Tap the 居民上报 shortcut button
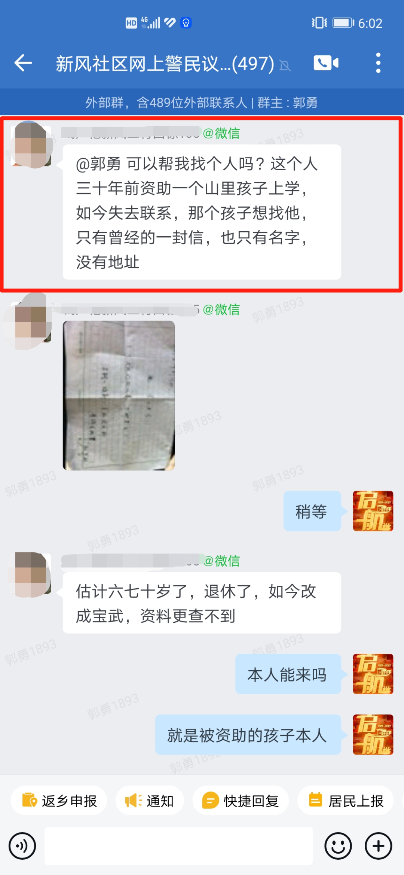The height and width of the screenshot is (875, 404). pyautogui.click(x=346, y=801)
